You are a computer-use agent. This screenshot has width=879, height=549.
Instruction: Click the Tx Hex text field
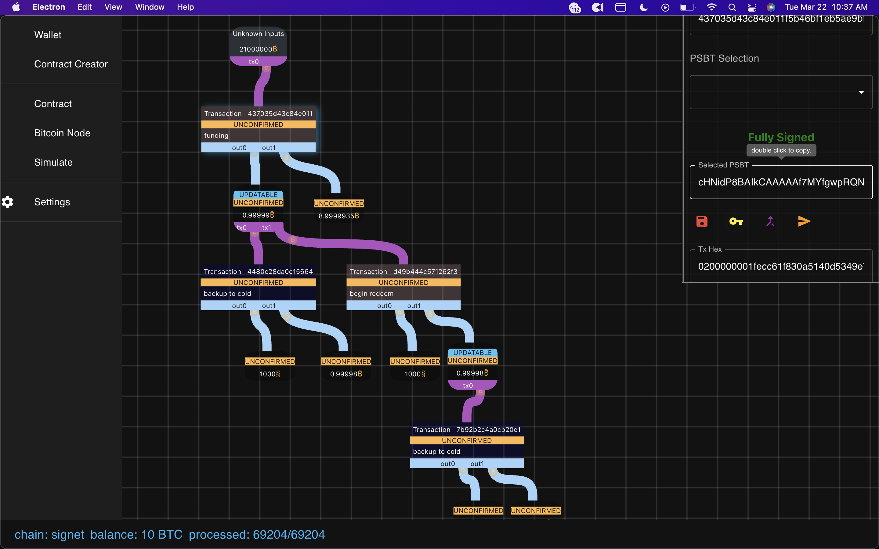781,266
